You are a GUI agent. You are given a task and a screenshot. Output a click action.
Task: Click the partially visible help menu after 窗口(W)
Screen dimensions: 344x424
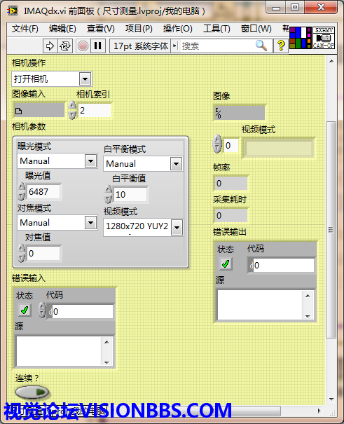tap(285, 29)
